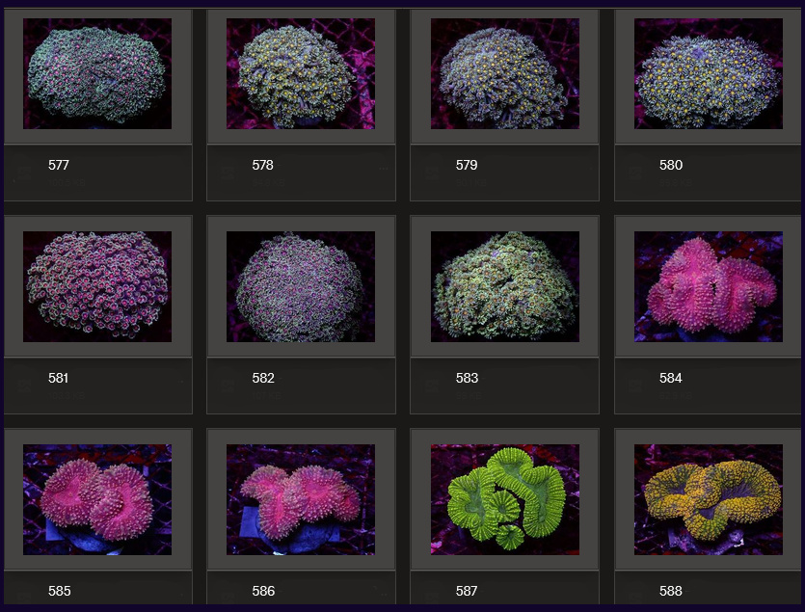This screenshot has width=805, height=612.
Task: Open coral image thumbnail 577
Action: click(97, 74)
